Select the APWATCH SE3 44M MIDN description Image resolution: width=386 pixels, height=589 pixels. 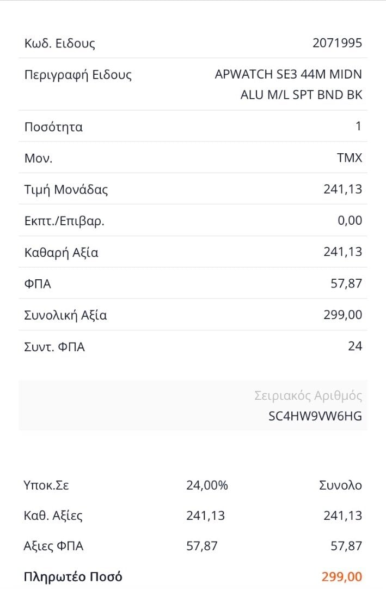(288, 75)
